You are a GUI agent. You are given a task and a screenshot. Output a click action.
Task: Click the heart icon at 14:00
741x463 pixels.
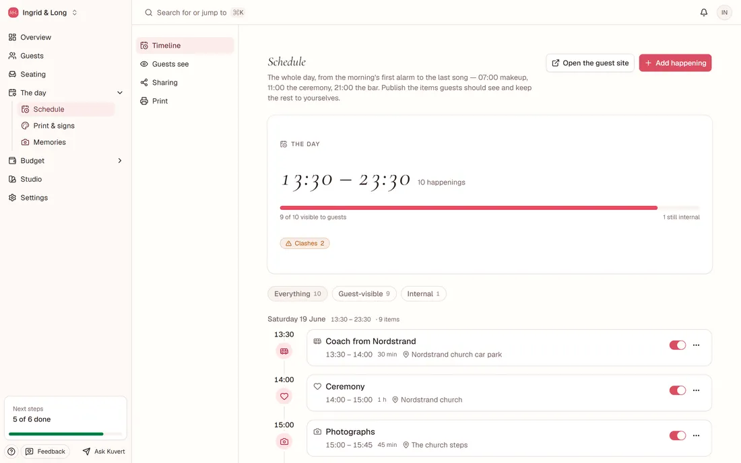[x=284, y=396]
